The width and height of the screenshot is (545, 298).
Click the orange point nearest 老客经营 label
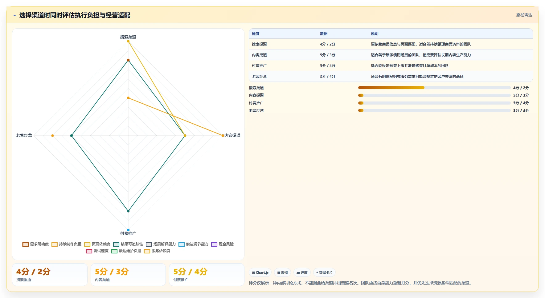53,136
